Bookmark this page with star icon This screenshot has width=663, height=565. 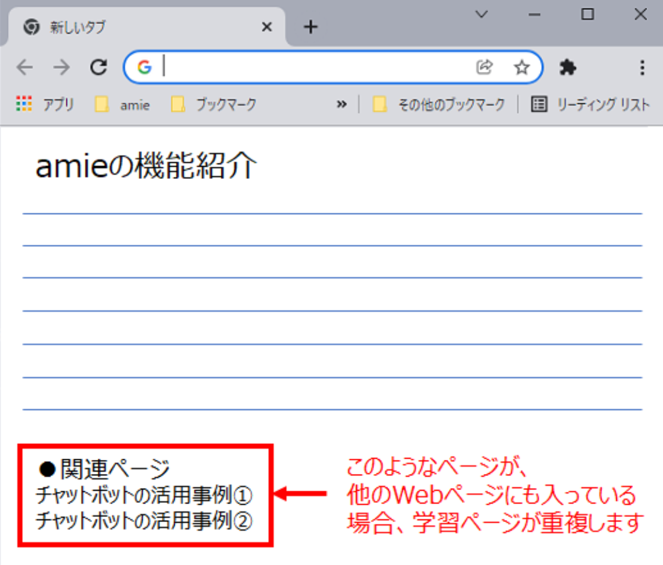(x=522, y=68)
